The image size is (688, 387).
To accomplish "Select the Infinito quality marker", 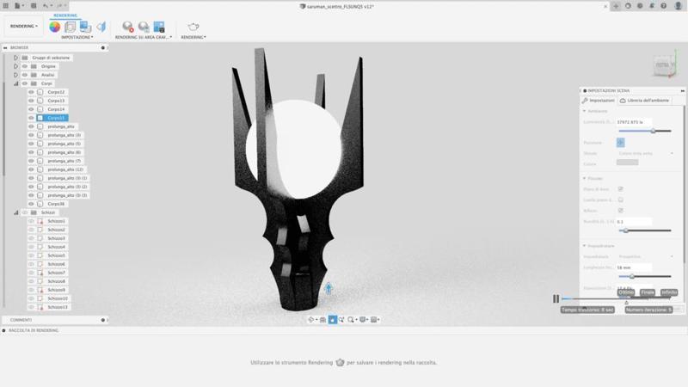I will [669, 292].
